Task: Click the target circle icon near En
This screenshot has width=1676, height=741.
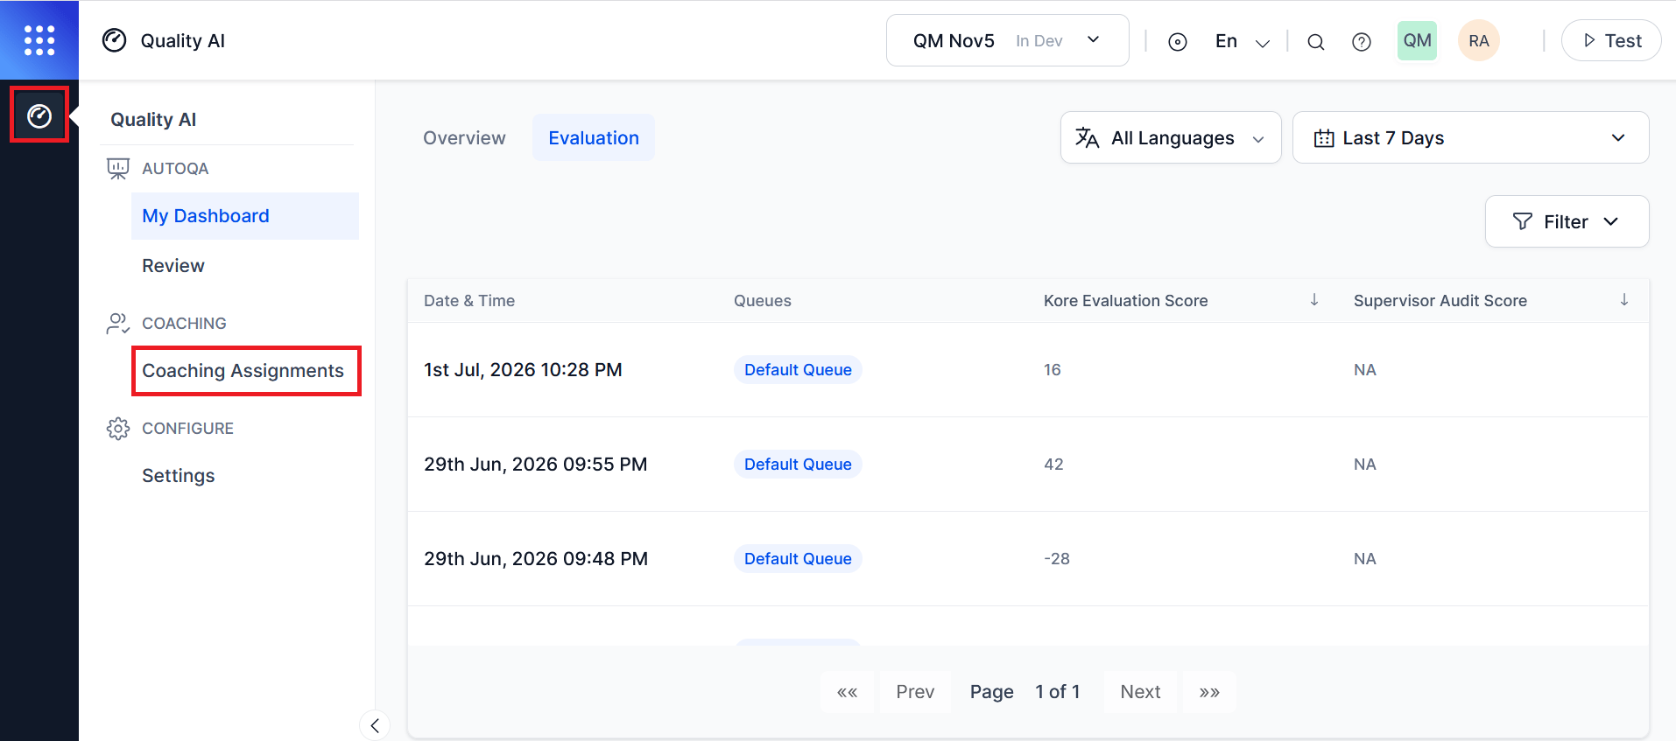Action: (x=1178, y=41)
